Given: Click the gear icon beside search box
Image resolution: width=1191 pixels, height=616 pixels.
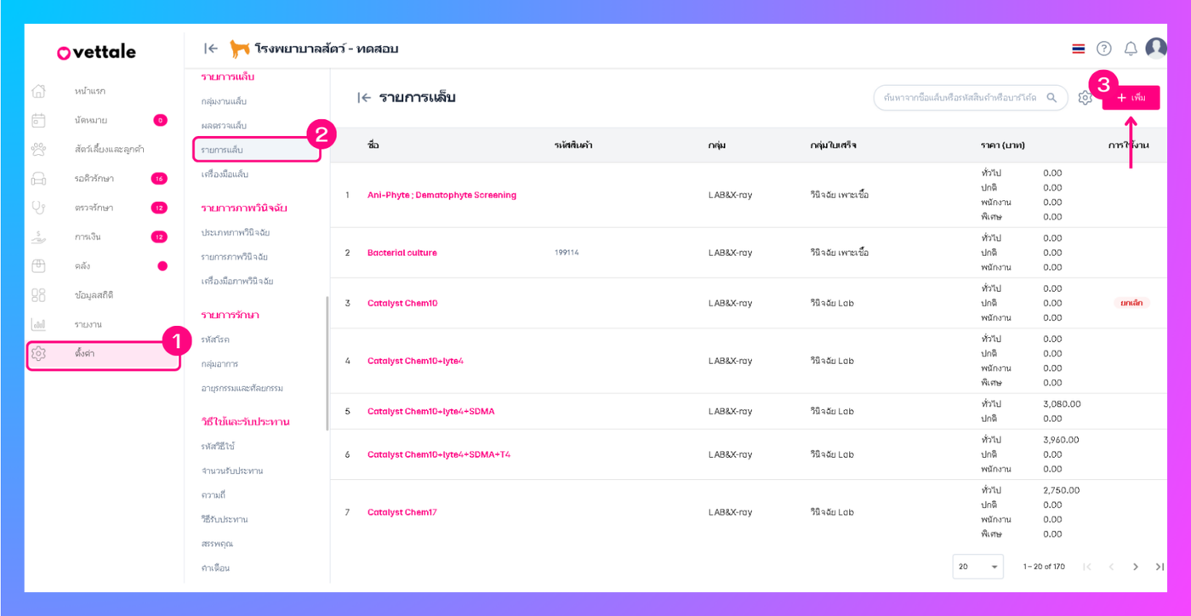Looking at the screenshot, I should coord(1085,98).
